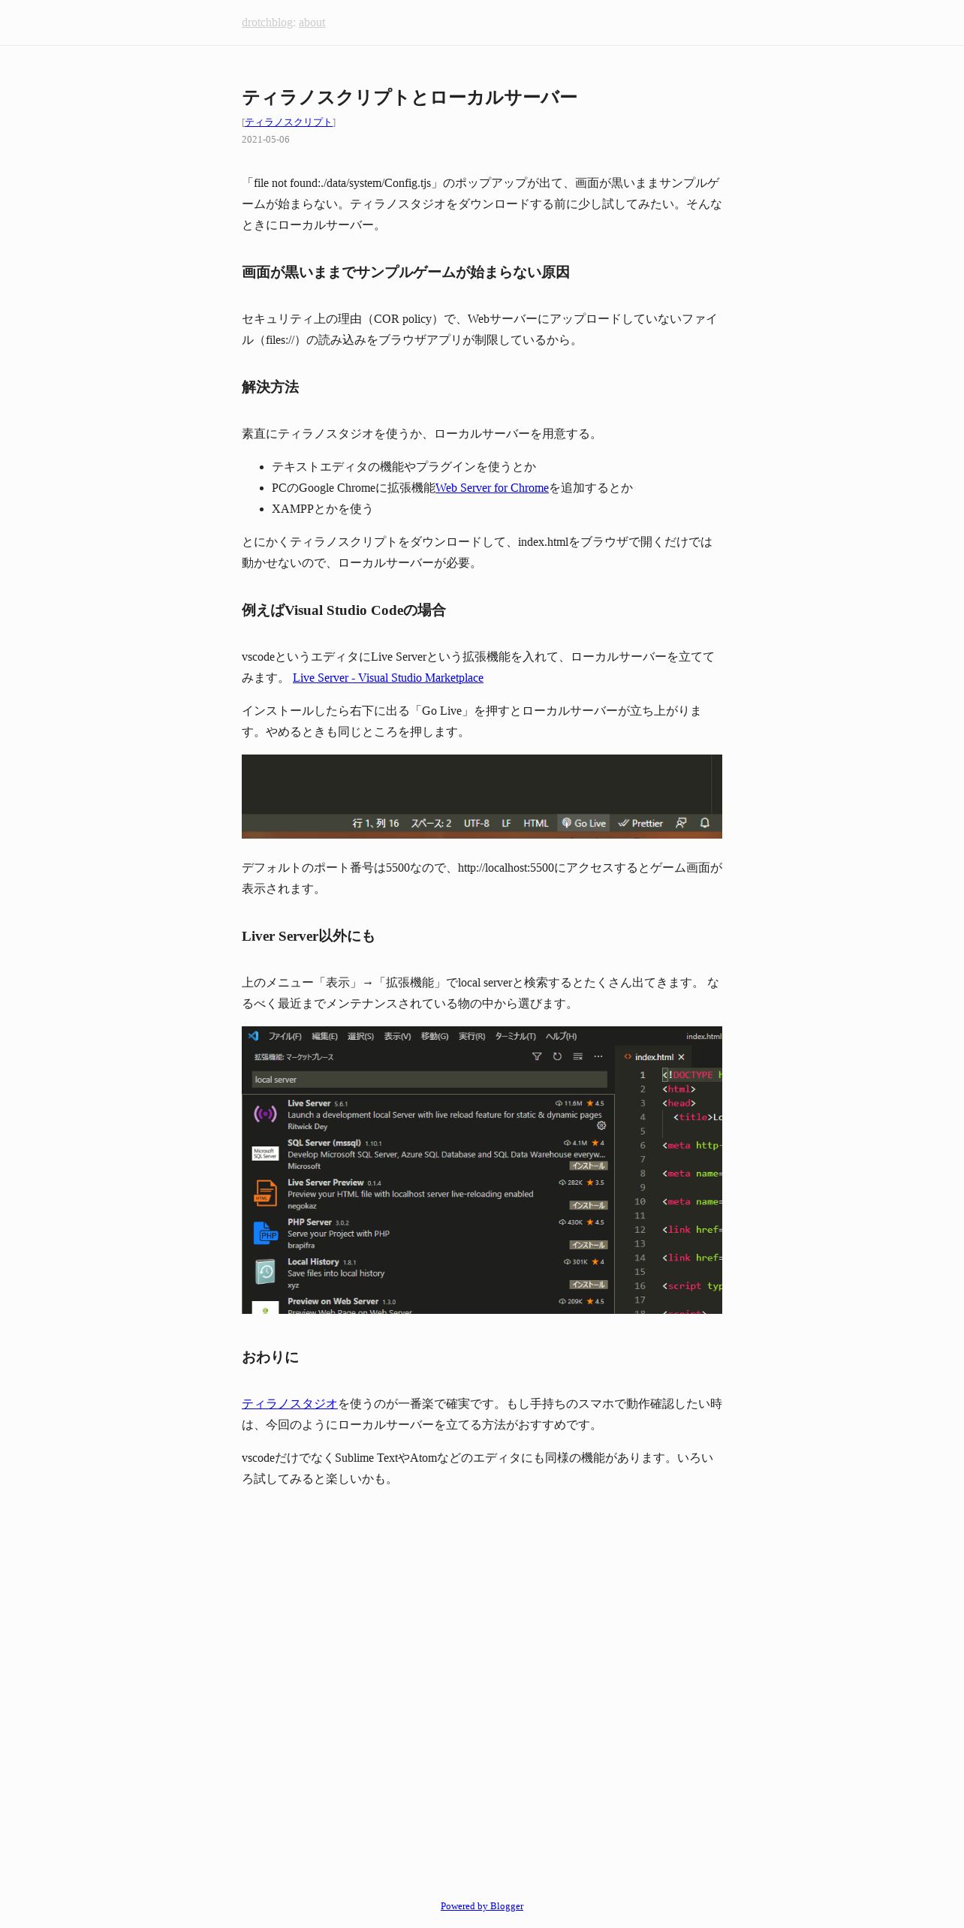Click the heading 例えばVisual Studio Codeの場合
Image resolution: width=964 pixels, height=1928 pixels.
[x=344, y=610]
